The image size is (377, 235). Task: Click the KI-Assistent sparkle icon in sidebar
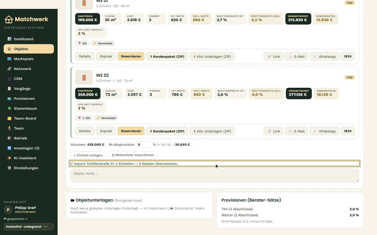[x=9, y=158]
